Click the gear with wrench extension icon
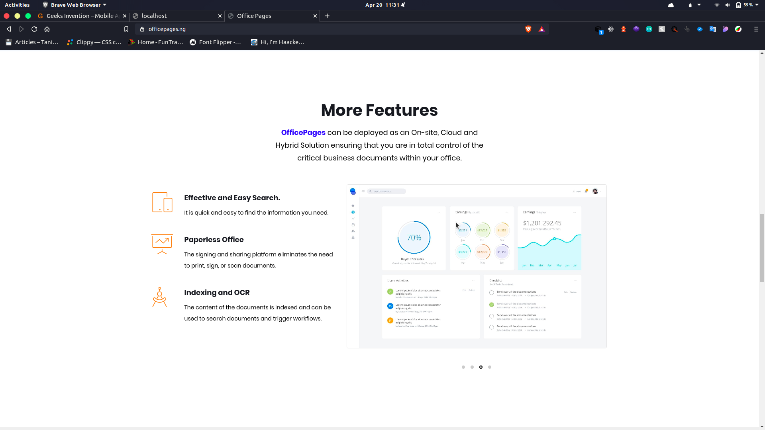The height and width of the screenshot is (430, 765). tap(675, 29)
